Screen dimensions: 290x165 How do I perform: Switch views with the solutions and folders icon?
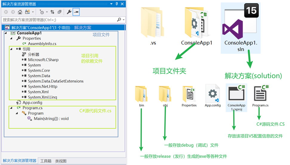click(27, 12)
